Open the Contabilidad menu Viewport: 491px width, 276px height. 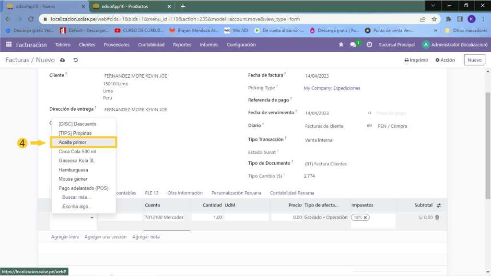tap(151, 45)
